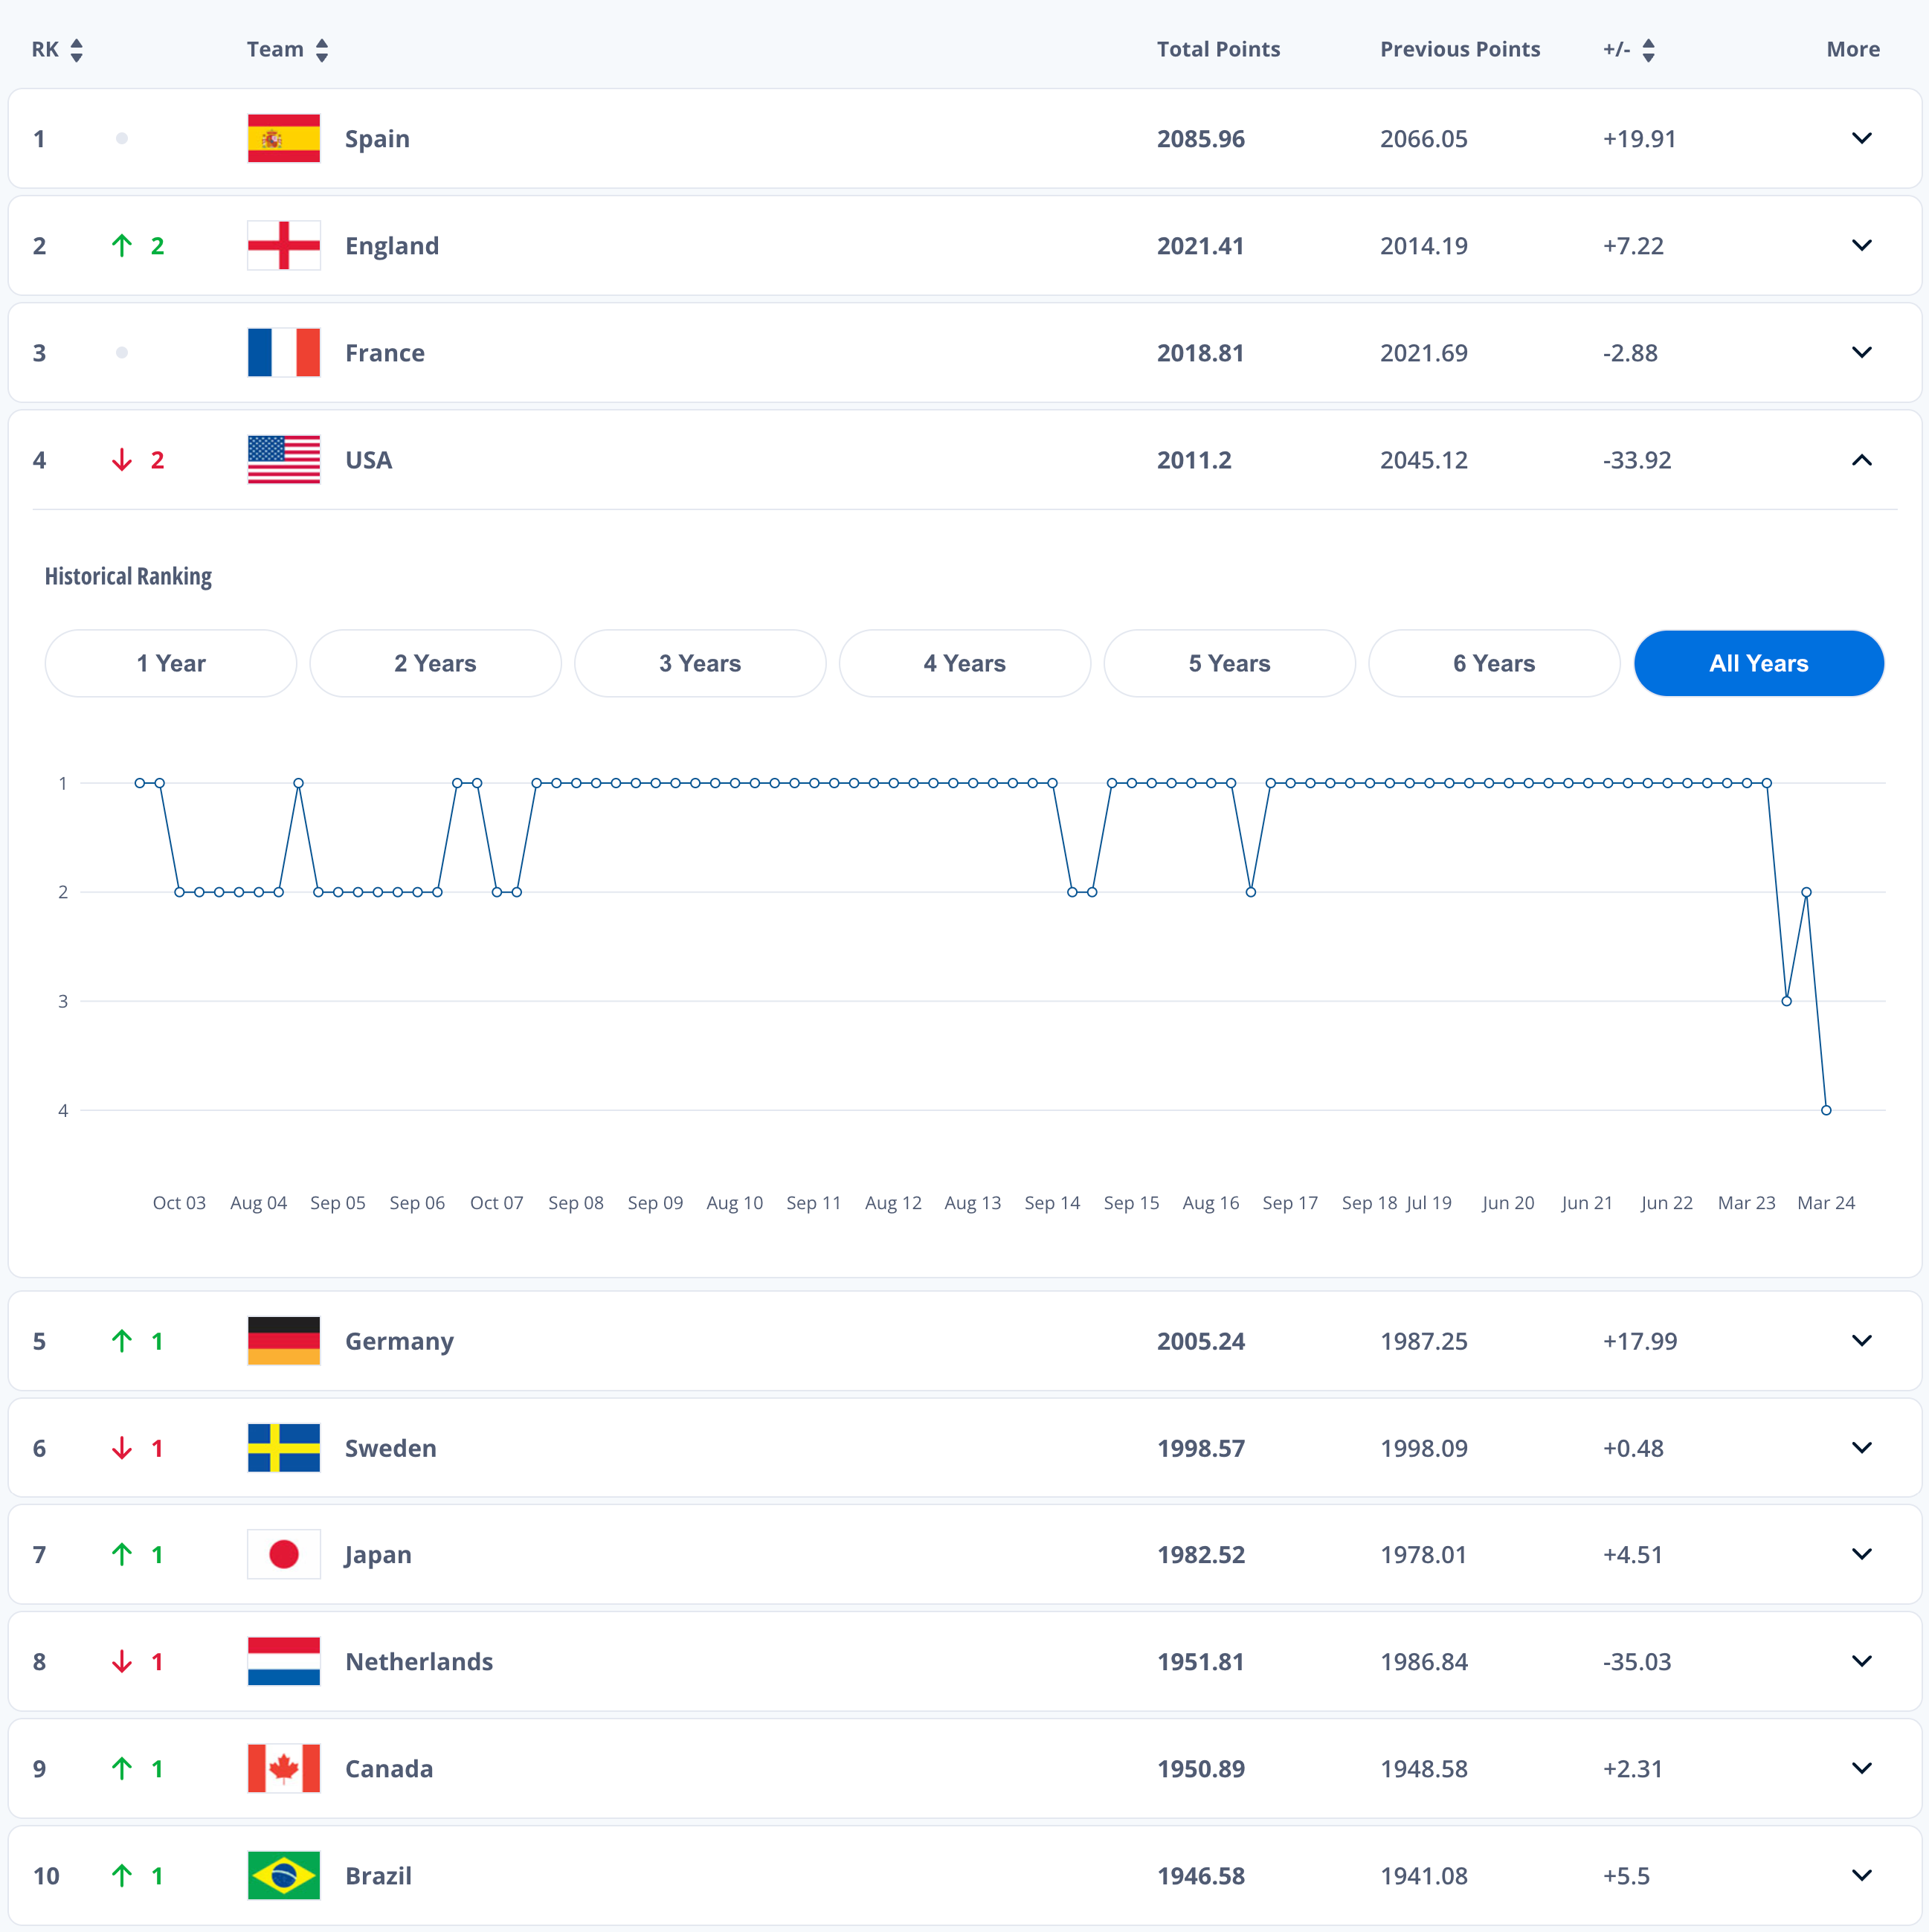
Task: Collapse the USA row details
Action: coord(1861,460)
